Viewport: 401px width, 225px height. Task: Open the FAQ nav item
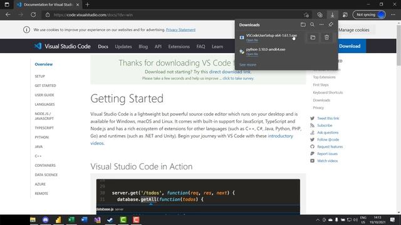tap(200, 46)
